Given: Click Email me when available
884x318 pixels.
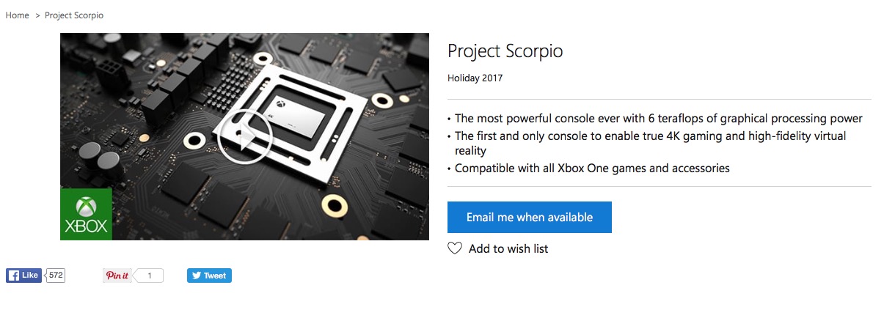Looking at the screenshot, I should [529, 218].
